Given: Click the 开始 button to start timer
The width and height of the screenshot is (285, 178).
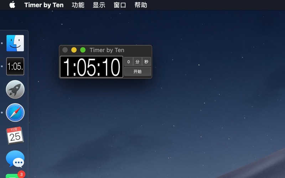Looking at the screenshot, I should coord(138,72).
